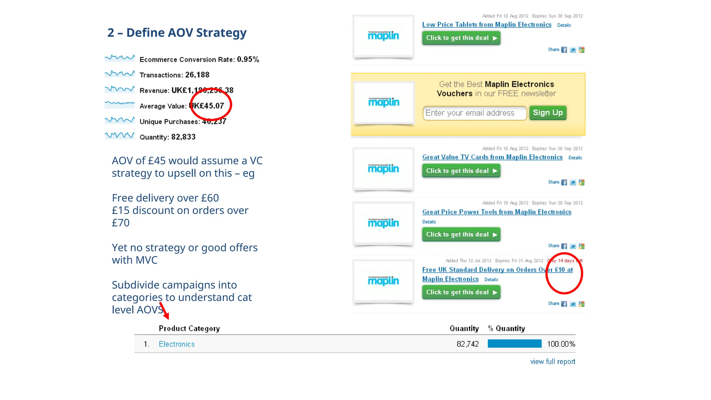Screen dimensions: 711x400
Task: Share Low Price Tablets deal on Facebook
Action: (x=564, y=50)
